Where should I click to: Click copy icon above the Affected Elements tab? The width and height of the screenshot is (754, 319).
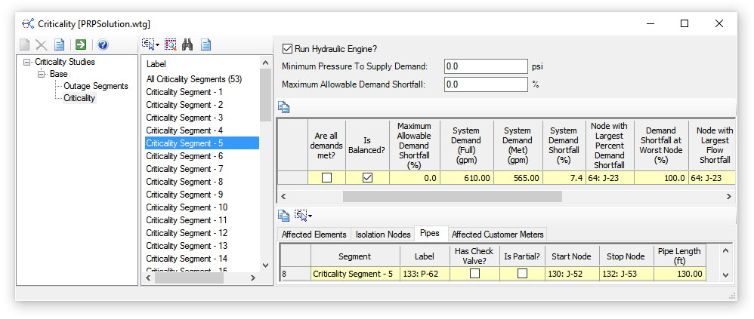284,216
